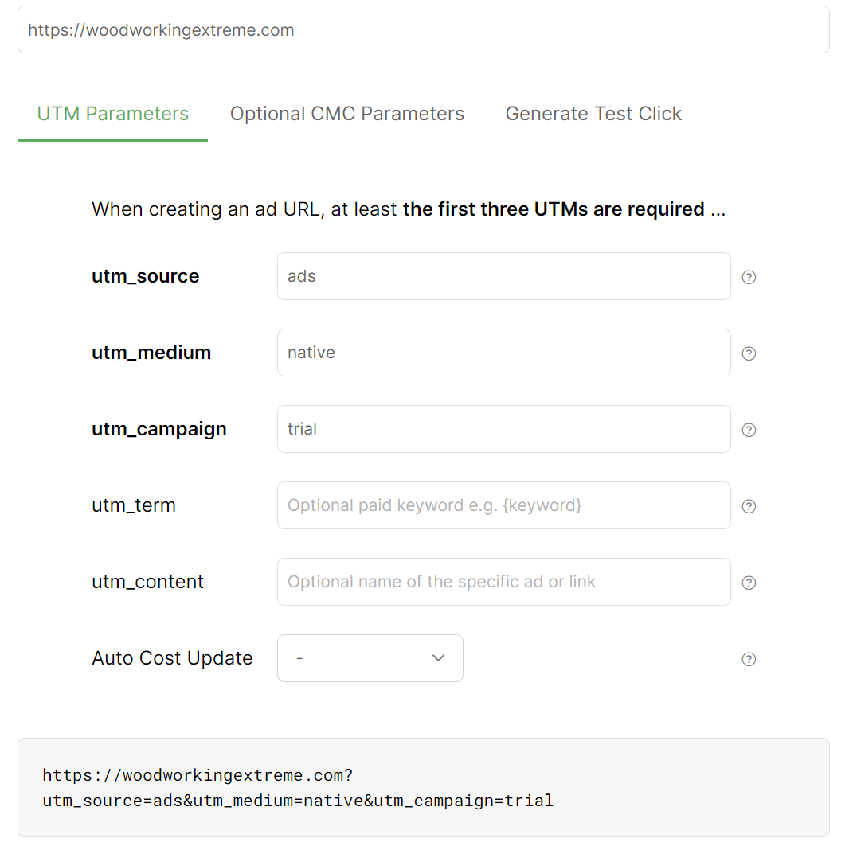Image resolution: width=853 pixels, height=842 pixels.
Task: Click the utm_source field label
Action: click(146, 276)
